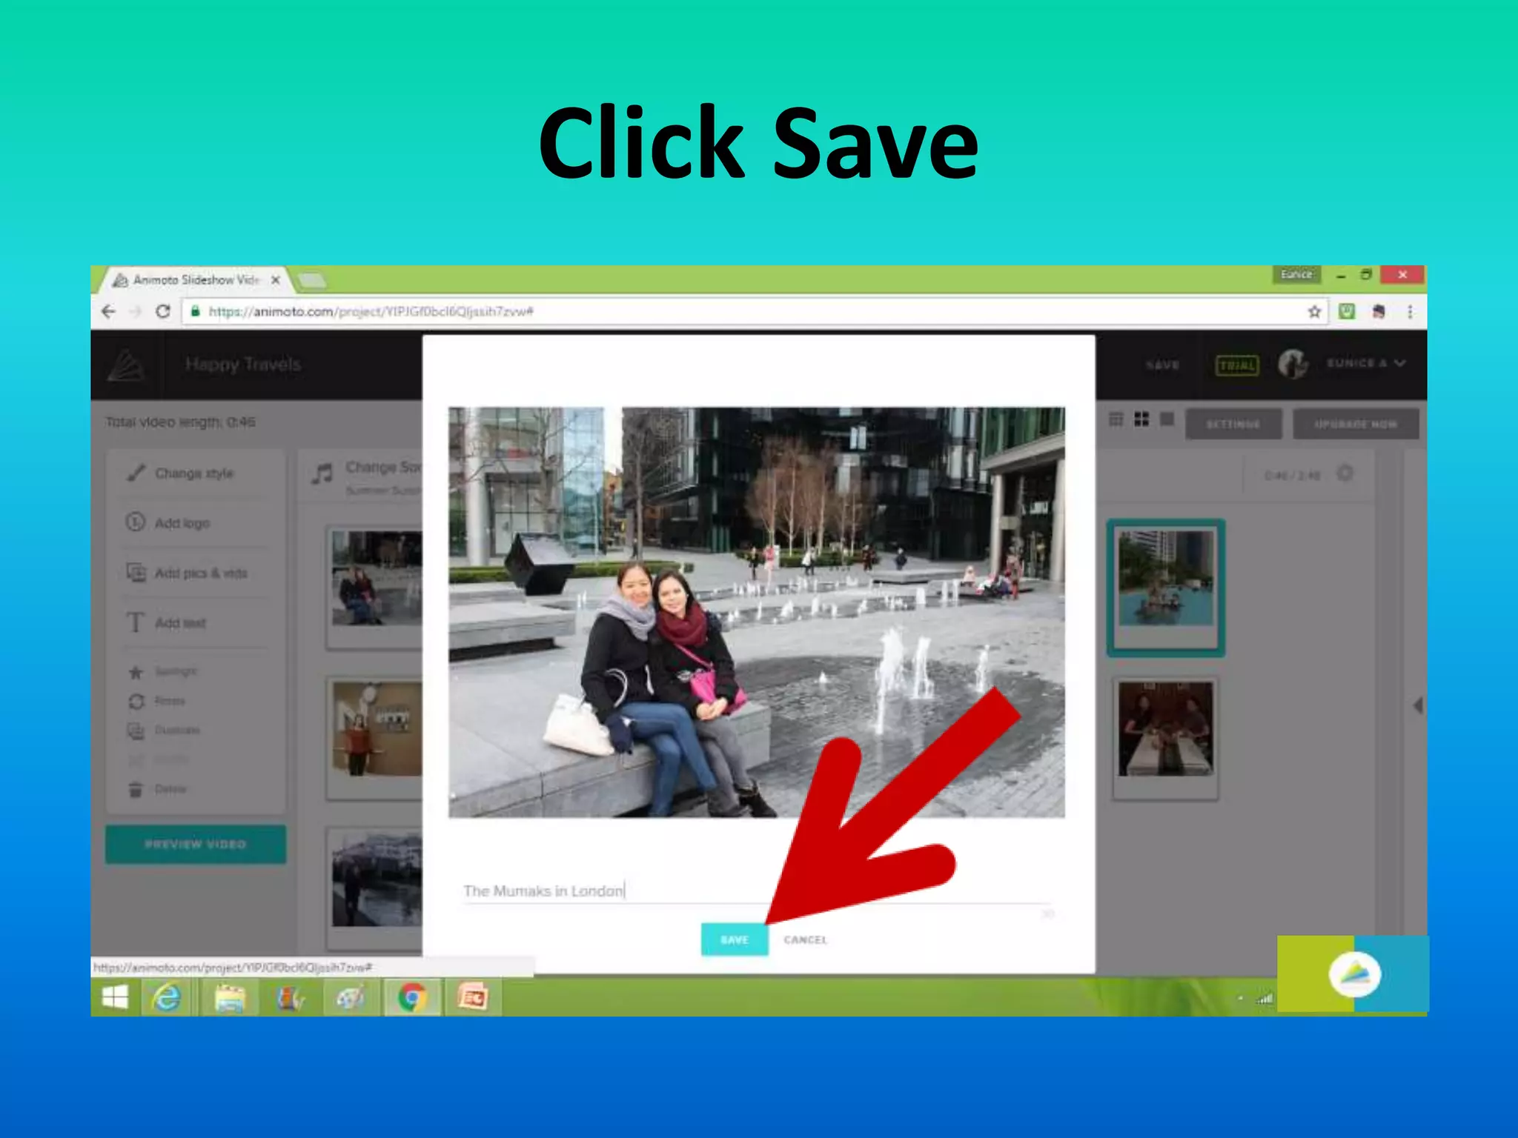Click the Eunice profile badge in the title bar
This screenshot has width=1518, height=1138.
(x=1296, y=274)
